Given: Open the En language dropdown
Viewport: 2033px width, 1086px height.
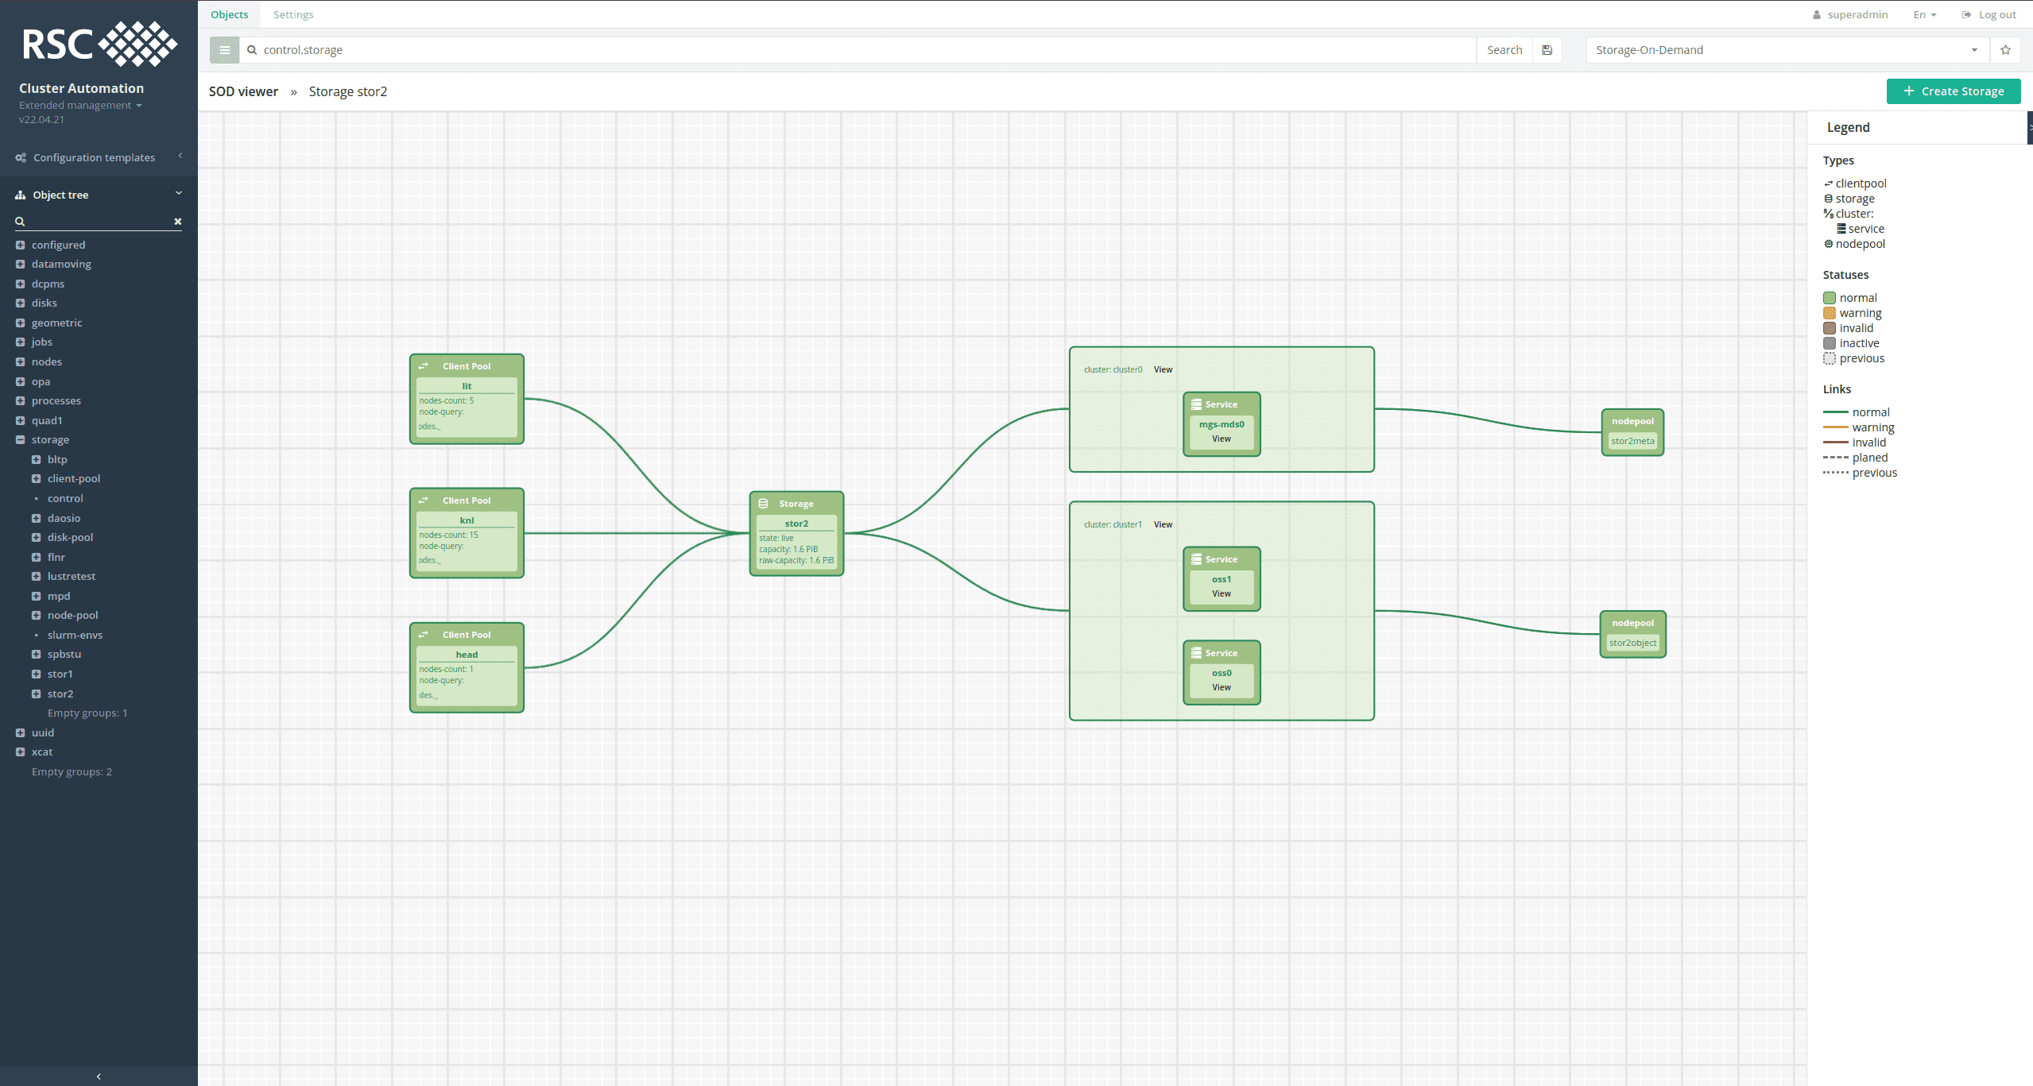Looking at the screenshot, I should (1923, 14).
